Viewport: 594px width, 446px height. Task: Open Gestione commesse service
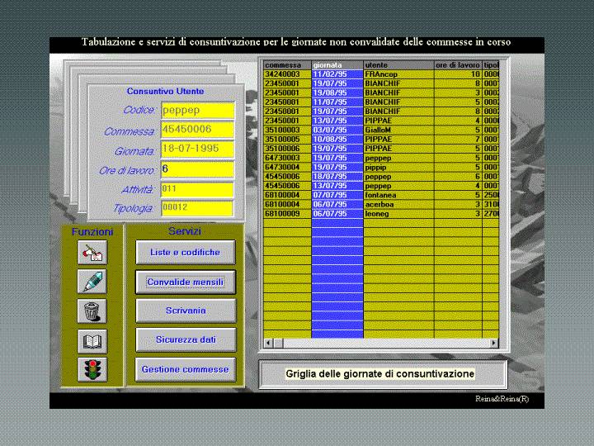tap(186, 369)
